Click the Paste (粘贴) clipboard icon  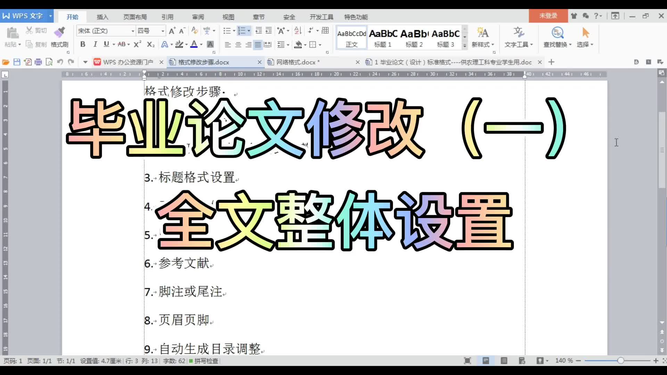(x=13, y=33)
